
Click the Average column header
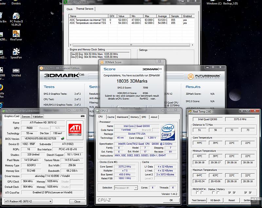[163, 16]
